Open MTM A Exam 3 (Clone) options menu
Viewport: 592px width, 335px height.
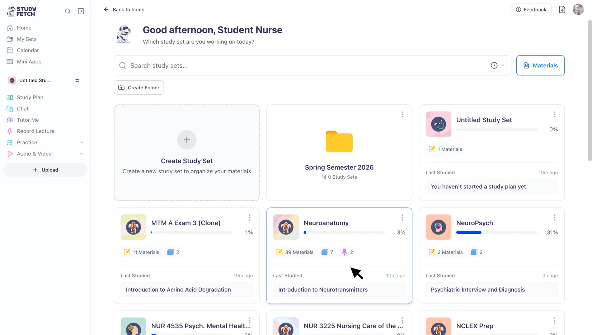point(250,218)
